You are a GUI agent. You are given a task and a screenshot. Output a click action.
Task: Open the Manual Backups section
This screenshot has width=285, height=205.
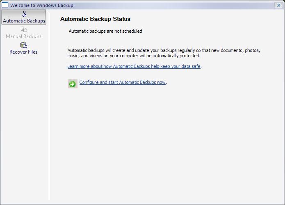click(24, 33)
